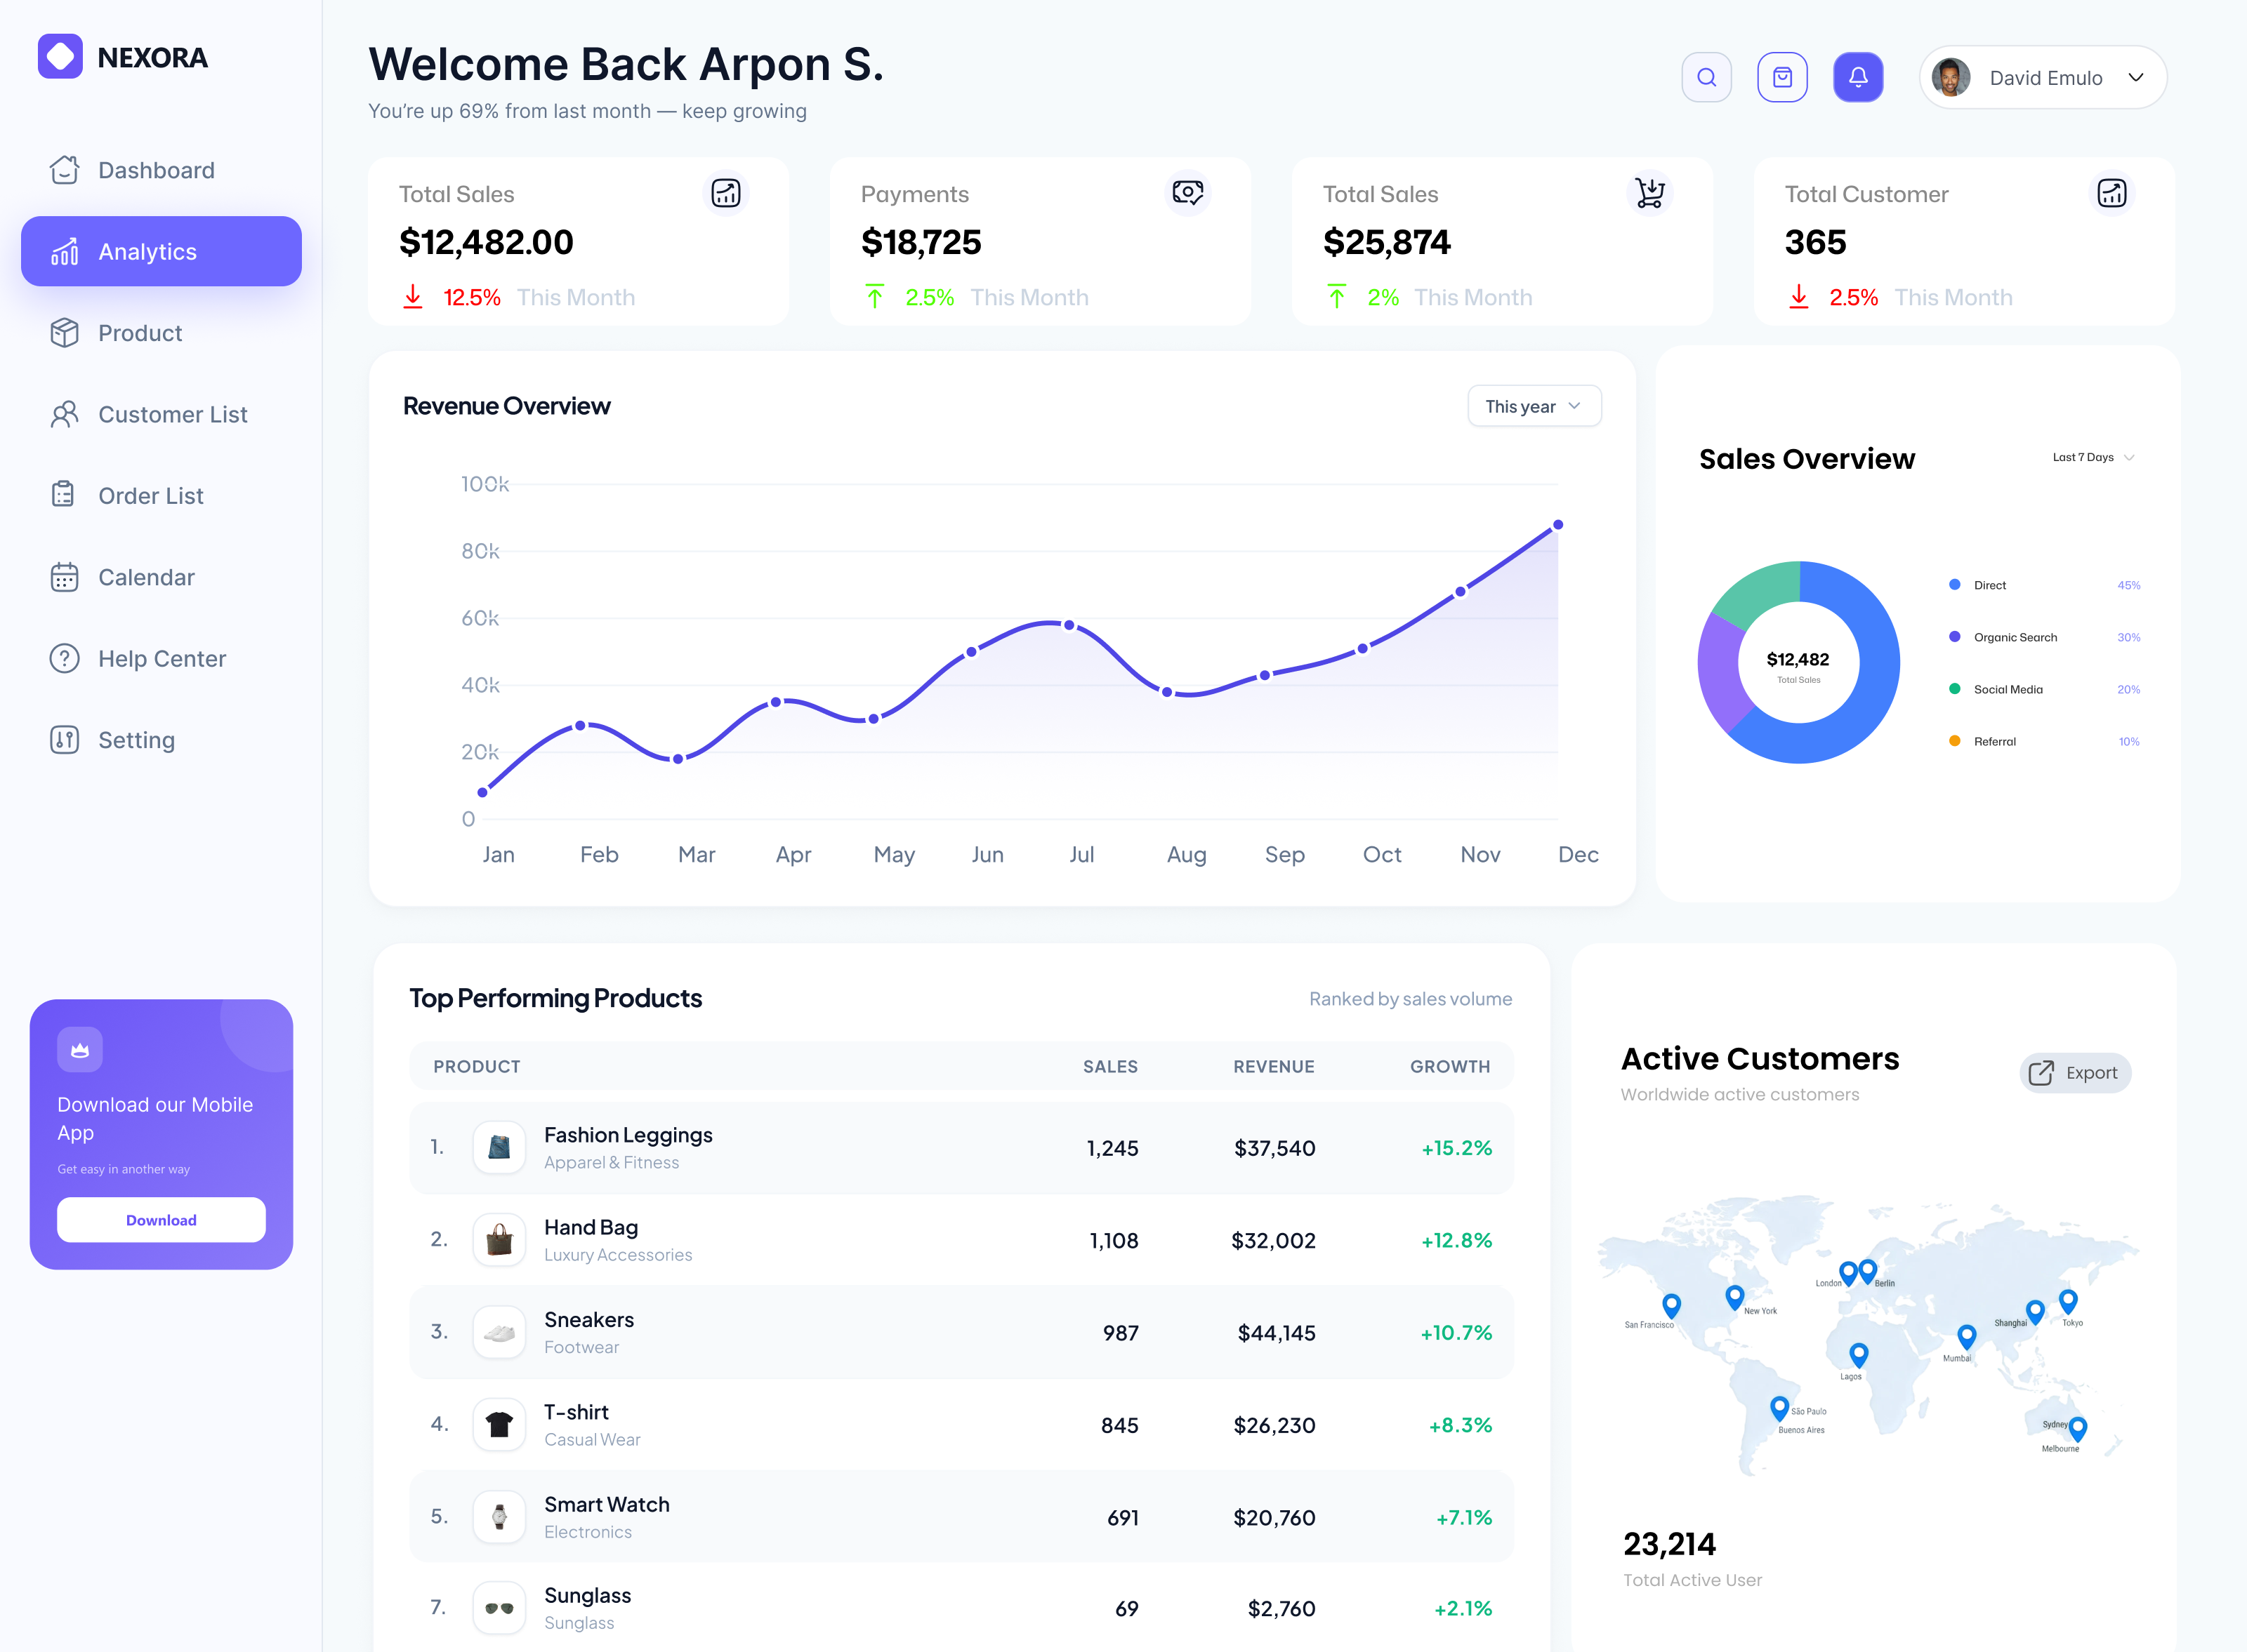Click the Sunglass product thumbnail
This screenshot has width=2247, height=1652.
click(499, 1608)
